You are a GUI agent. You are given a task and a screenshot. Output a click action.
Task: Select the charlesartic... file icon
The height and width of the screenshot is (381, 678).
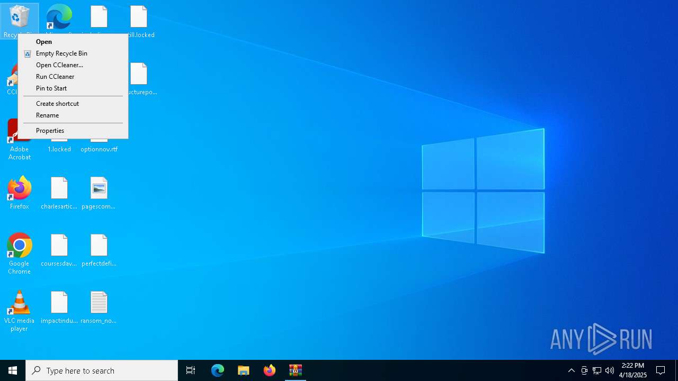tap(59, 193)
